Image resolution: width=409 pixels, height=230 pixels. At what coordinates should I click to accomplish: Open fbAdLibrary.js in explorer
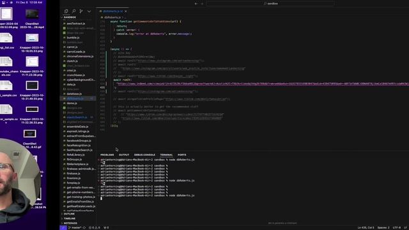click(x=75, y=155)
